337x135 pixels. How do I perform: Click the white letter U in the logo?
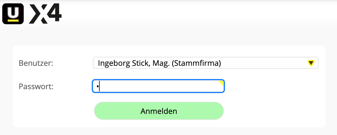pos(13,12)
